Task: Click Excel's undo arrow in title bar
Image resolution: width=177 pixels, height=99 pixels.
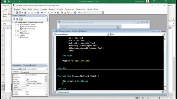Action: [x=9, y=1]
